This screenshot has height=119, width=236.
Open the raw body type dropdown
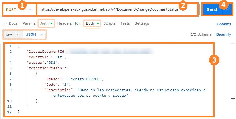[13, 34]
